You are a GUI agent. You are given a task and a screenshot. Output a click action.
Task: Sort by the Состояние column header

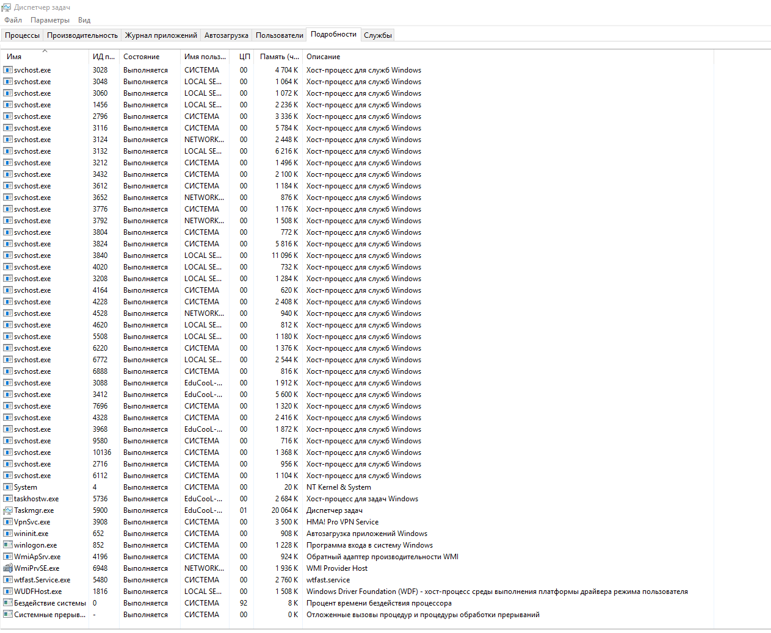pos(150,57)
